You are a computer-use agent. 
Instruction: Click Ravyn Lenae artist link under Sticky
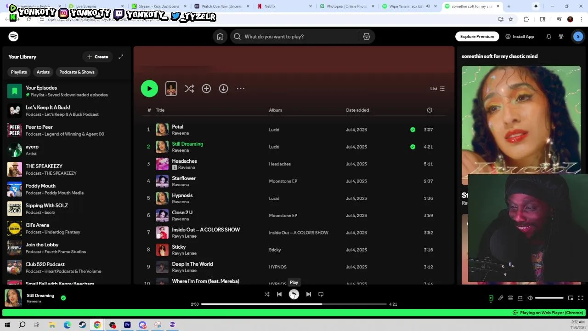pos(184,253)
